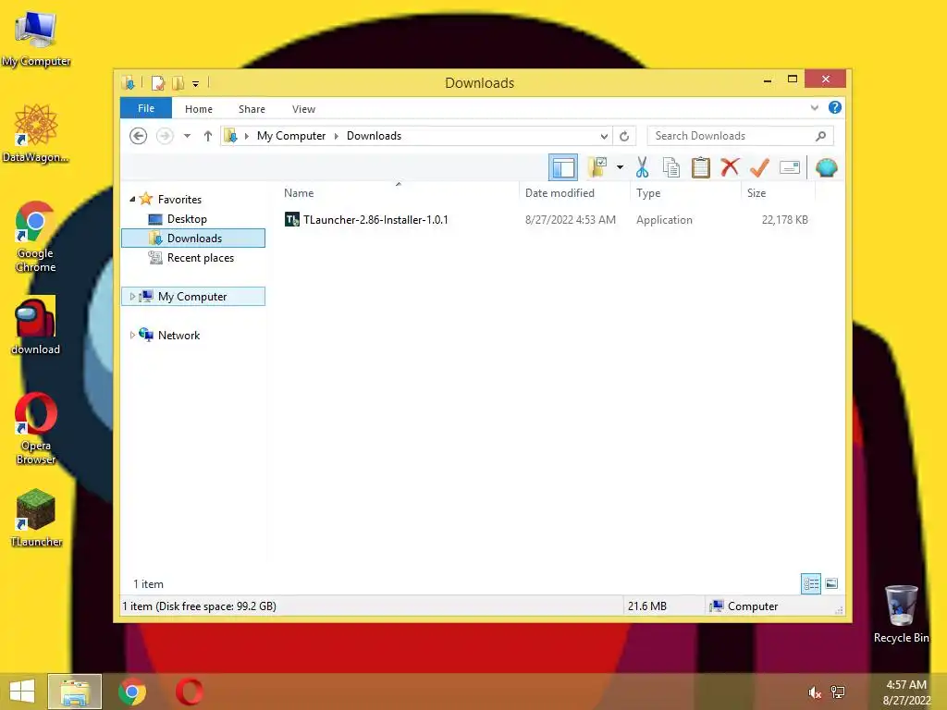Open the Home ribbon tab

pos(199,109)
